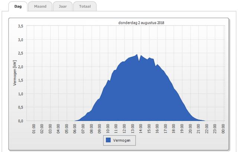Click the blue Vermogen legend swatch
The width and height of the screenshot is (238, 152).
click(109, 140)
